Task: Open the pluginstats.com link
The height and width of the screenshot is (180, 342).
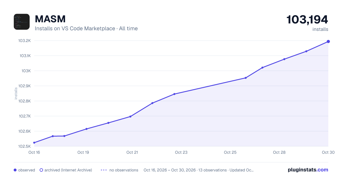Action: 308,170
